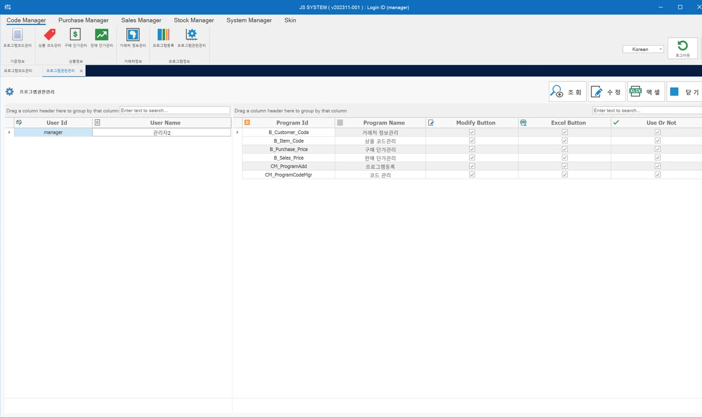Toggle Use Or Not checkbox for CM_ProgramCodeMgr

click(x=657, y=175)
